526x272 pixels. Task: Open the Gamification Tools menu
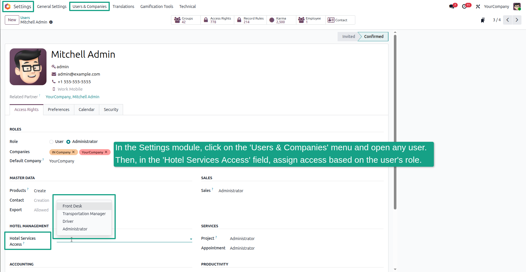click(157, 7)
